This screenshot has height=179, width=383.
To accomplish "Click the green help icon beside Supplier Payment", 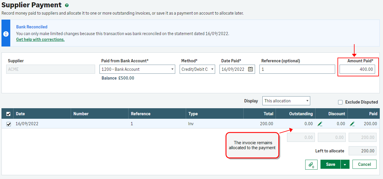I will click(x=67, y=5).
